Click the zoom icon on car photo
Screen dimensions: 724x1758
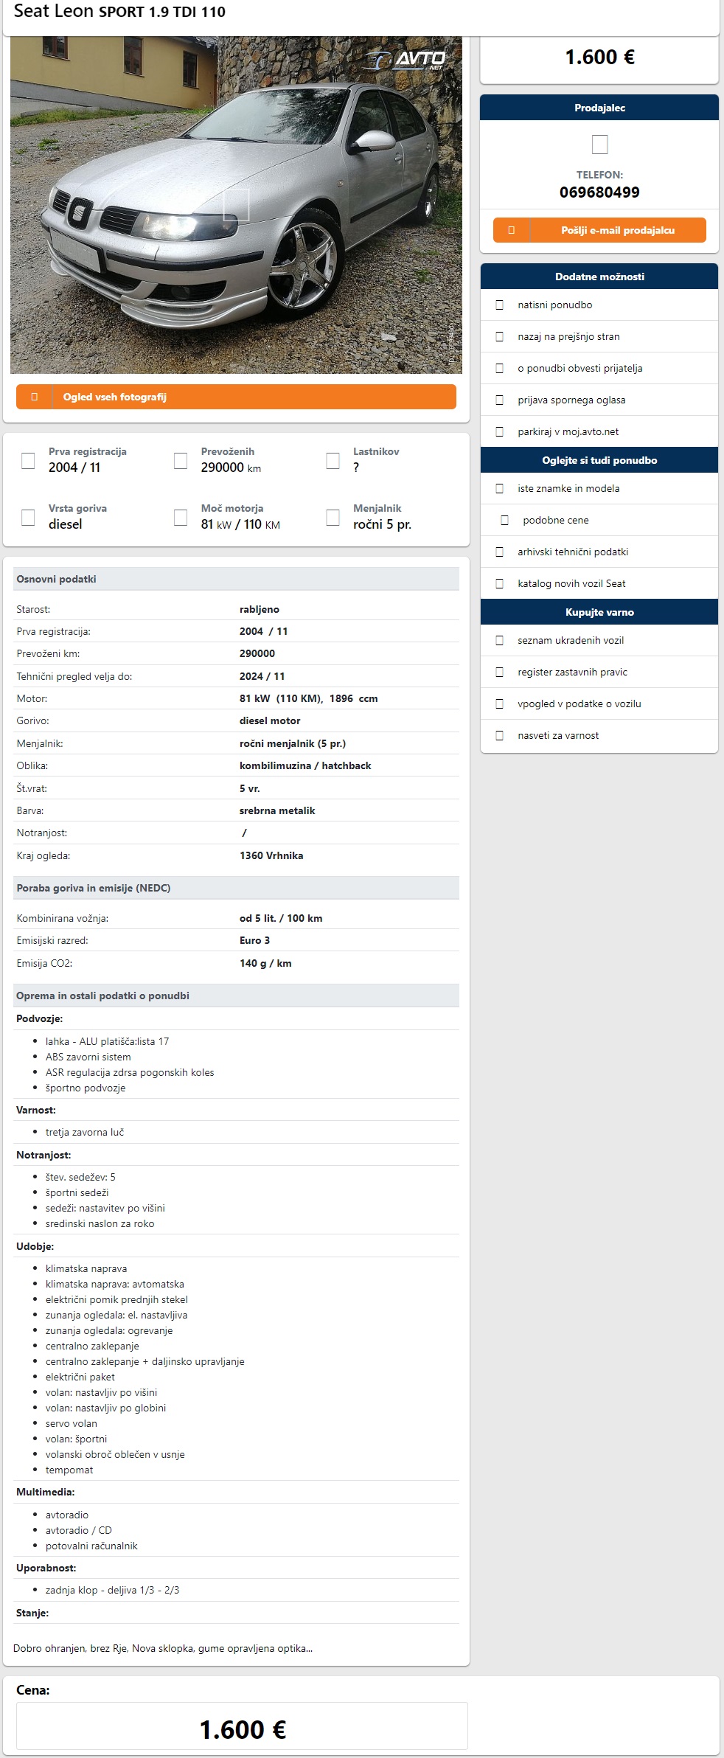pos(237,205)
